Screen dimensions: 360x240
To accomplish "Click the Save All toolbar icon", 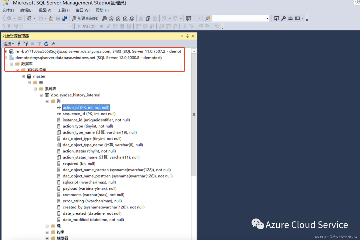I will click(65, 18).
